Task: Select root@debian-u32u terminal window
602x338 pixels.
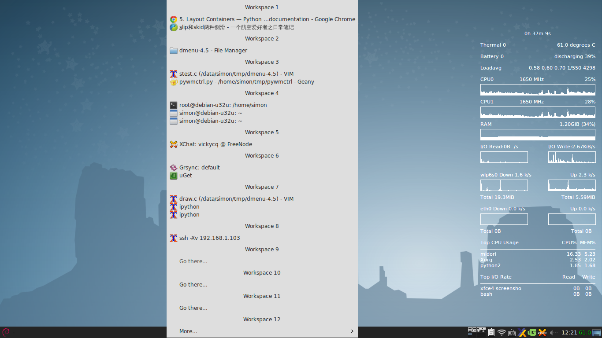Action: [262, 105]
